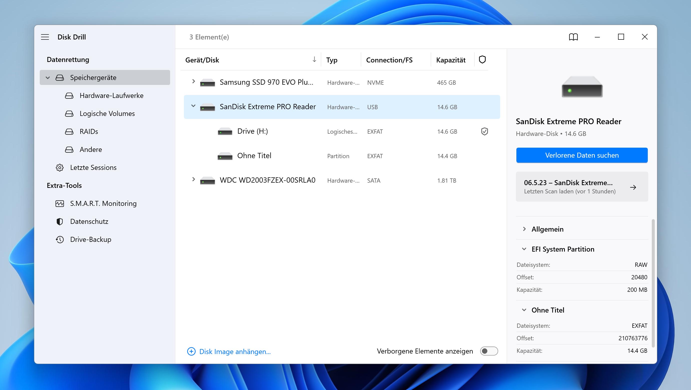
Task: Click the Andere drive icon
Action: pos(69,149)
